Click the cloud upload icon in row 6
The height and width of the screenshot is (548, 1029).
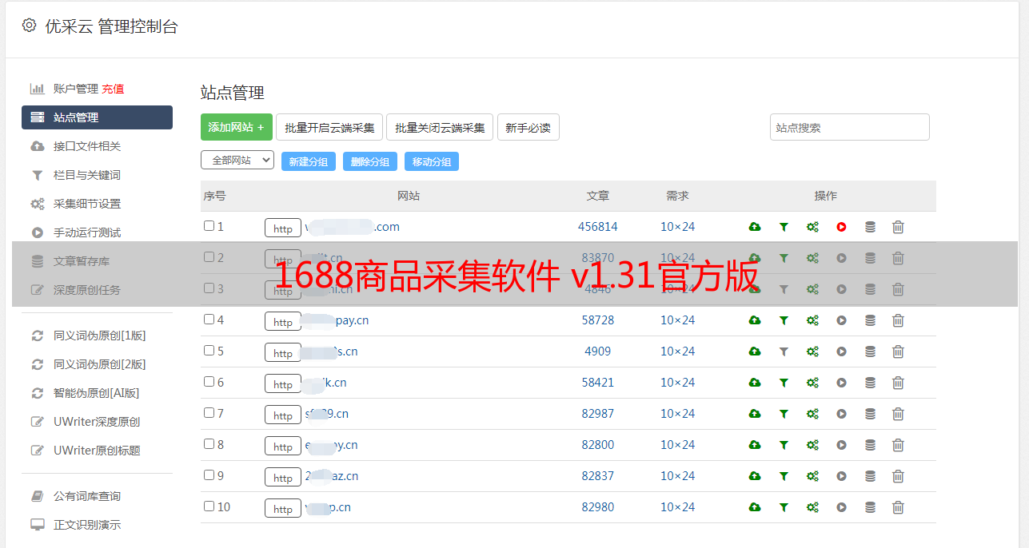click(755, 383)
